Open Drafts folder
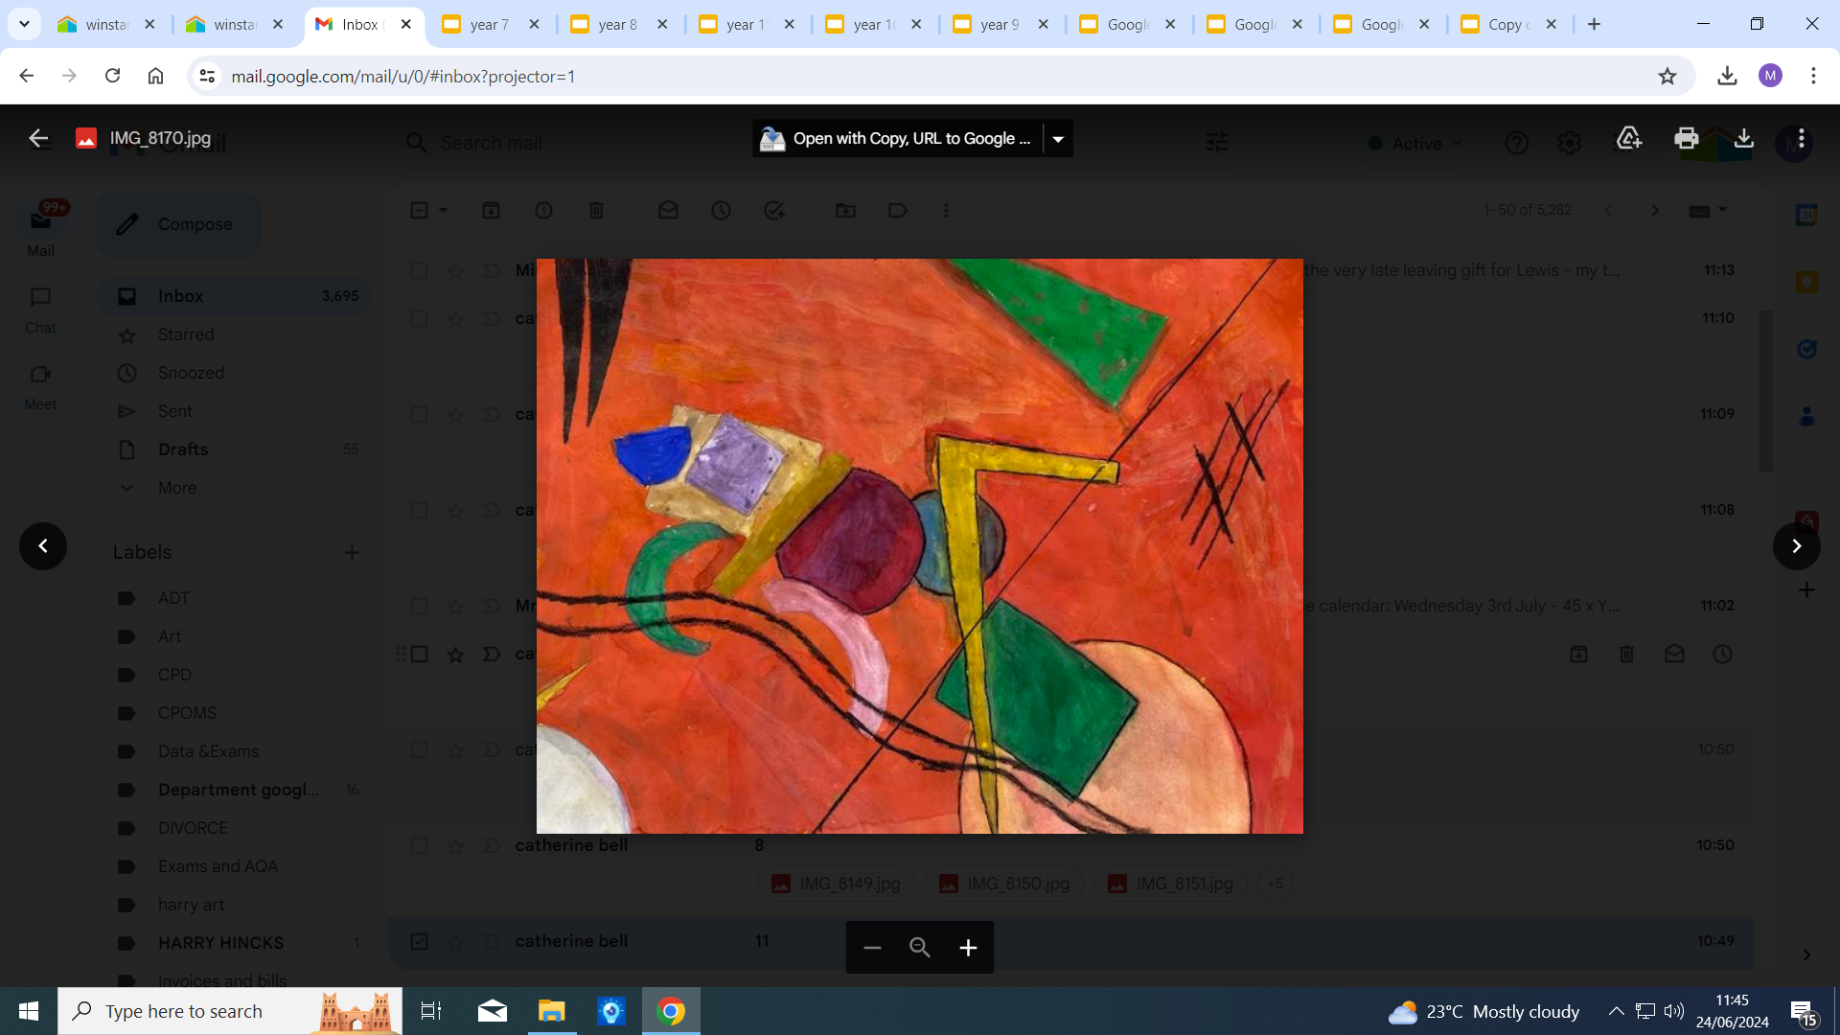Image resolution: width=1840 pixels, height=1035 pixels. [183, 449]
